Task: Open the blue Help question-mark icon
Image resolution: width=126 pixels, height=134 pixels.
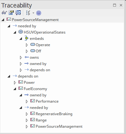Action: (39, 13)
